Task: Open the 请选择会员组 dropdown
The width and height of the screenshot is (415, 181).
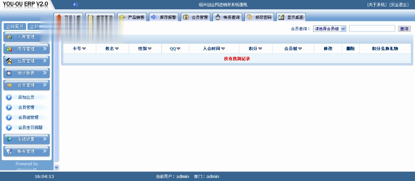Action: pos(330,29)
